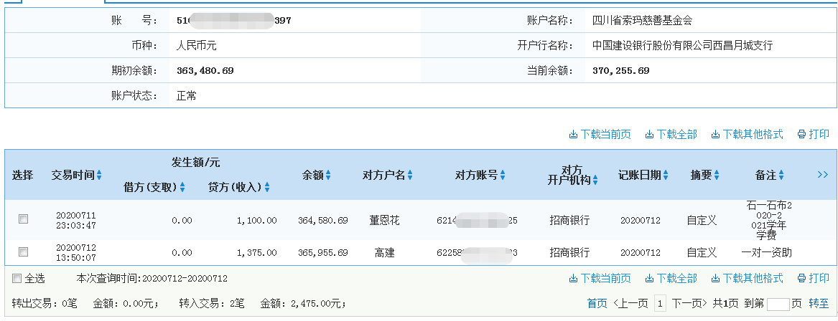Check the box for 董恩花 transaction
This screenshot has width=838, height=321.
[23, 219]
